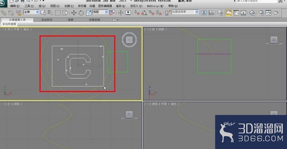The width and height of the screenshot is (287, 149).
Task: Switch to the 对象绘制 ribbon tab
Action: pos(94,20)
